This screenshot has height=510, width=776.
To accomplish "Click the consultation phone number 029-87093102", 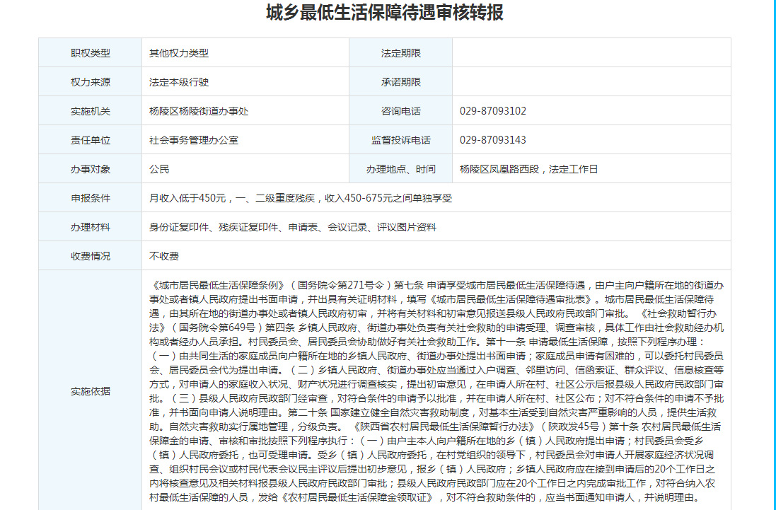I will click(493, 111).
